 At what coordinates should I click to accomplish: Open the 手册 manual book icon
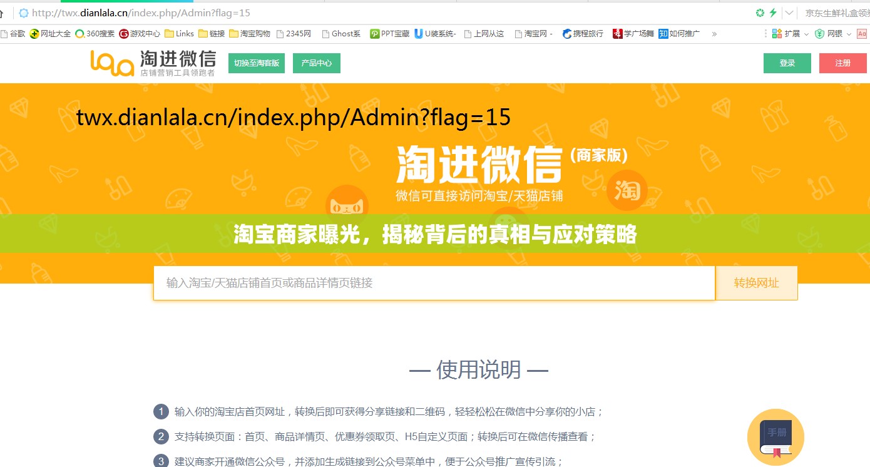point(775,437)
